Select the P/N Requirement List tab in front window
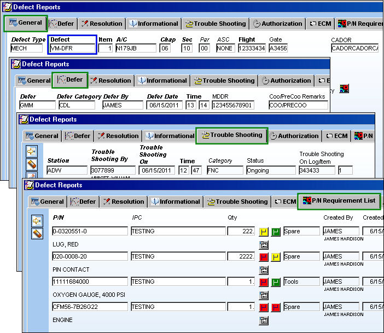Screen dimensions: 384x333 [x=339, y=201]
